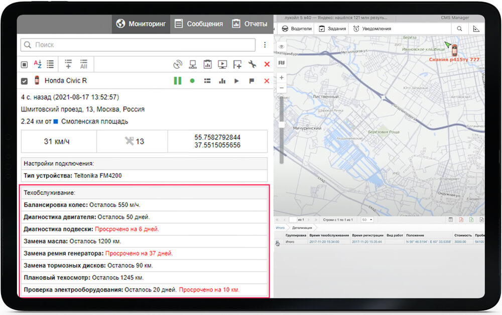The image size is (502, 315).
Task: Switch to the Сообщения tab
Action: pos(198,24)
